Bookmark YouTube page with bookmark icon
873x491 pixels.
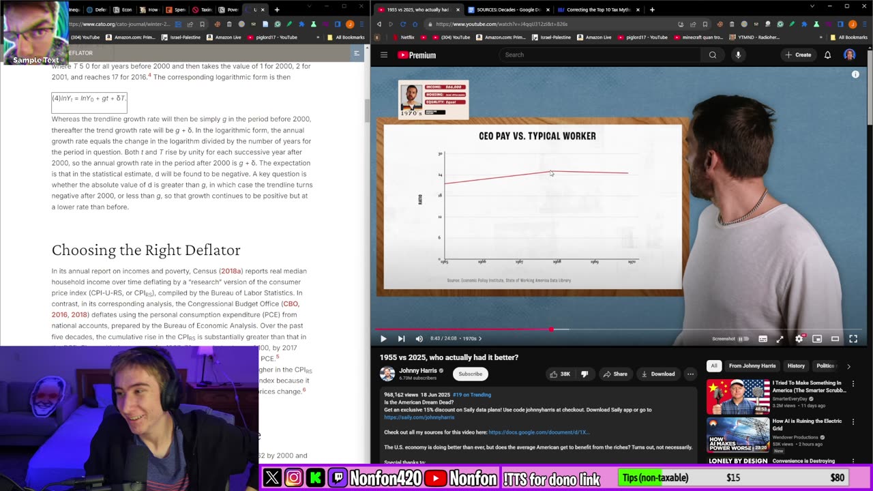click(x=705, y=24)
